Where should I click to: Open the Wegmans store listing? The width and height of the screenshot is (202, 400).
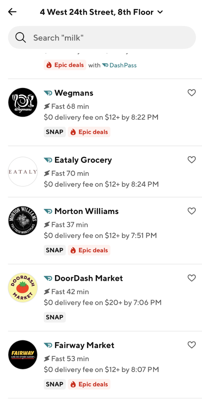point(73,93)
